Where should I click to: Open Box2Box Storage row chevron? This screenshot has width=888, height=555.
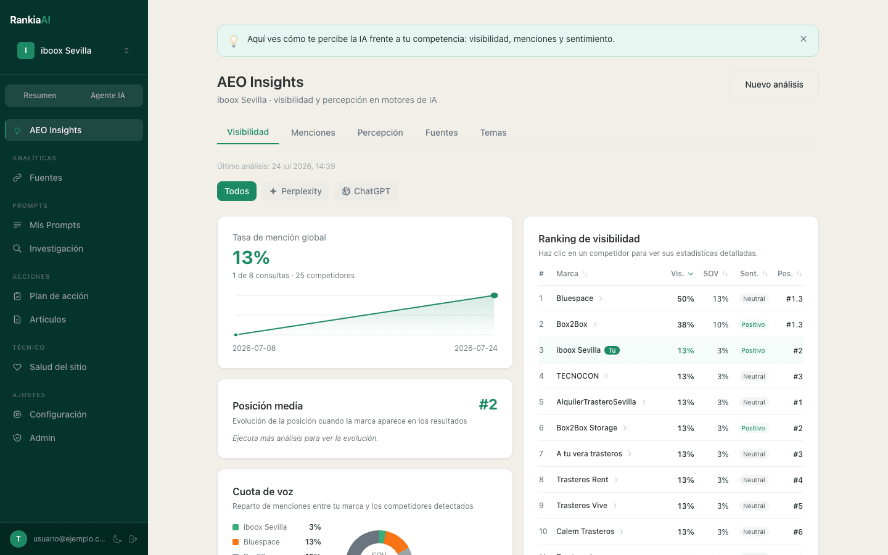pos(625,428)
